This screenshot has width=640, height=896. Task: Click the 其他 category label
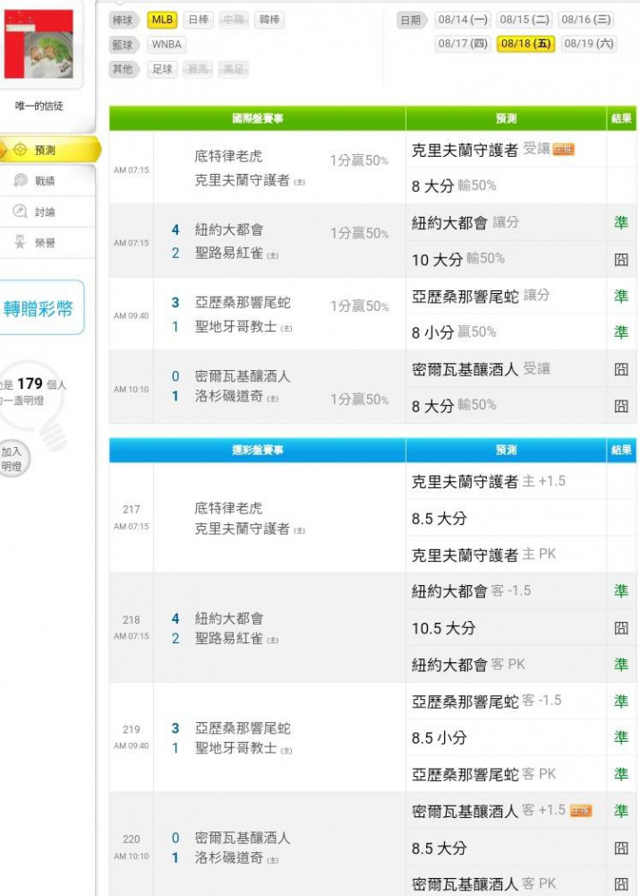(124, 69)
